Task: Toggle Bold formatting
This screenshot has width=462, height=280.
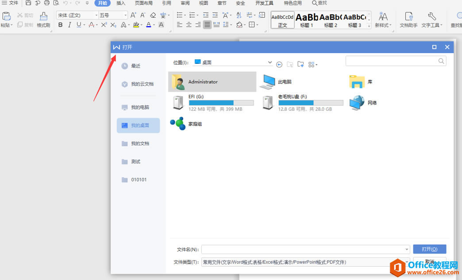Action: [x=60, y=25]
